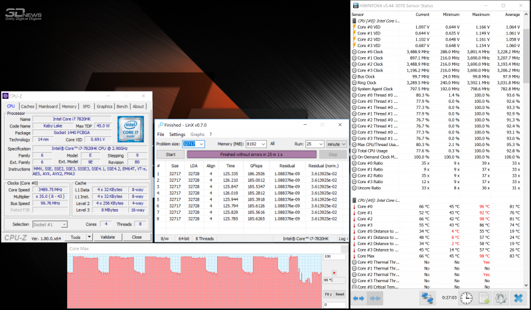This screenshot has width=531, height=310.
Task: Click the LinX title bar icon
Action: pos(161,125)
